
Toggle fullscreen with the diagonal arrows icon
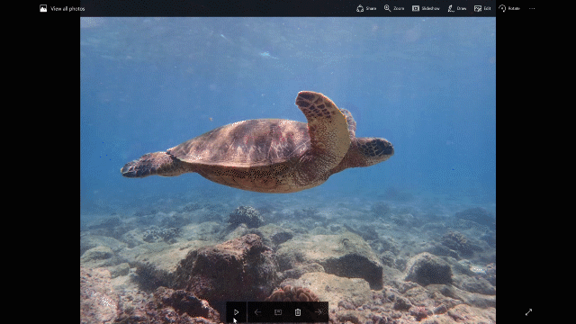528,312
